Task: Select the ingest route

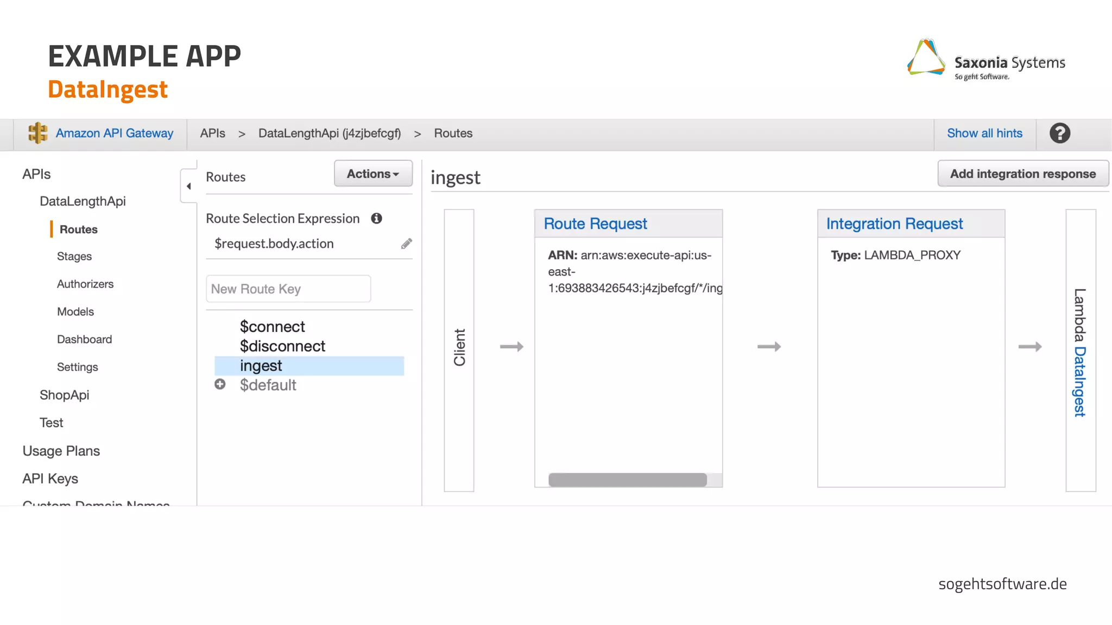Action: [309, 366]
